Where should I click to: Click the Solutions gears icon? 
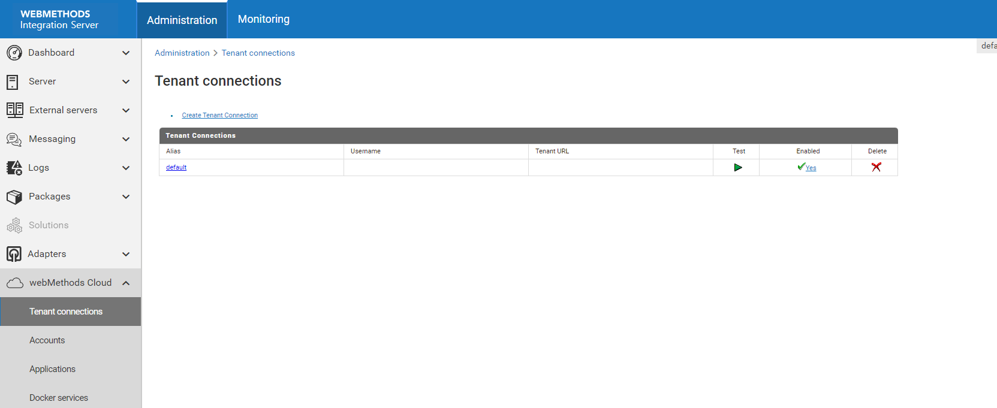tap(14, 225)
